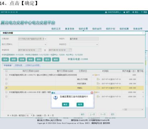This screenshot has width=148, height=129.
Task: Click the 退出 logout icon in top bar
Action: click(x=133, y=12)
